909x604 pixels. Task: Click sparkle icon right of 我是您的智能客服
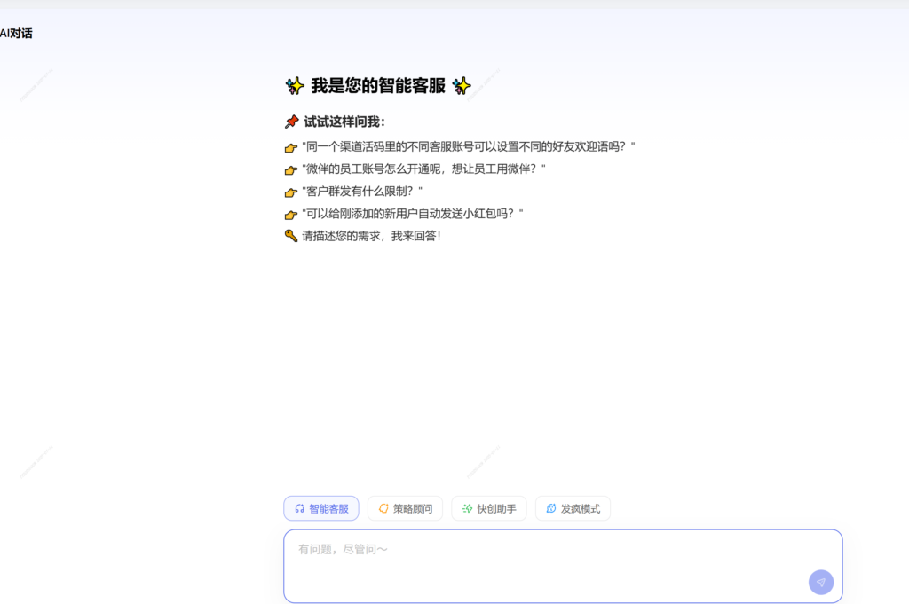(x=462, y=86)
